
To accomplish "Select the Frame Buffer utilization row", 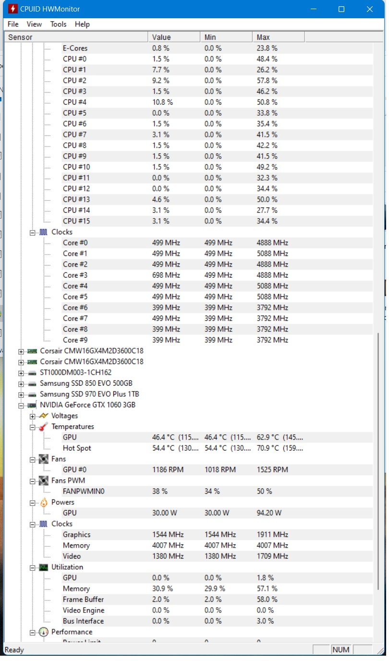I will pos(217,600).
